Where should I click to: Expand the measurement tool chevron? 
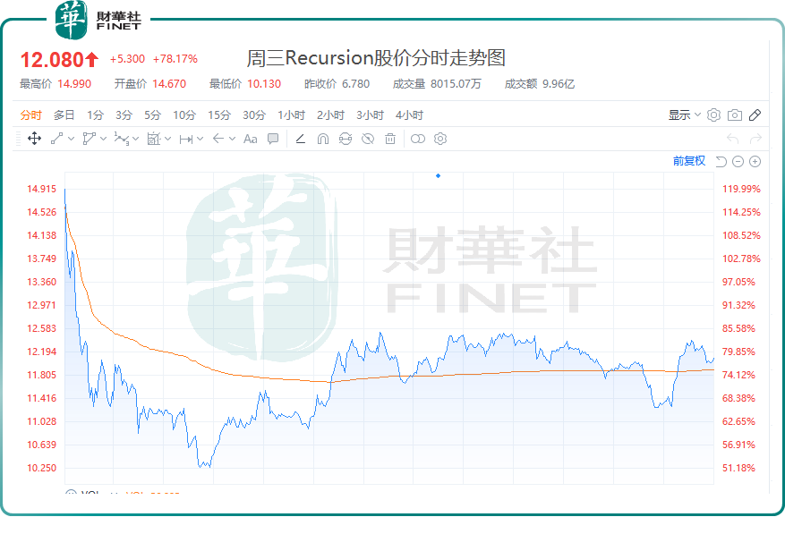167,139
